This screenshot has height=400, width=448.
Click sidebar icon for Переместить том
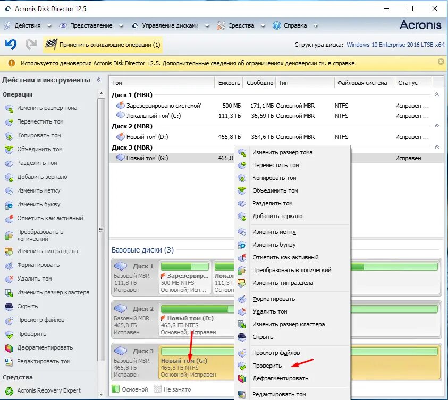pos(9,122)
